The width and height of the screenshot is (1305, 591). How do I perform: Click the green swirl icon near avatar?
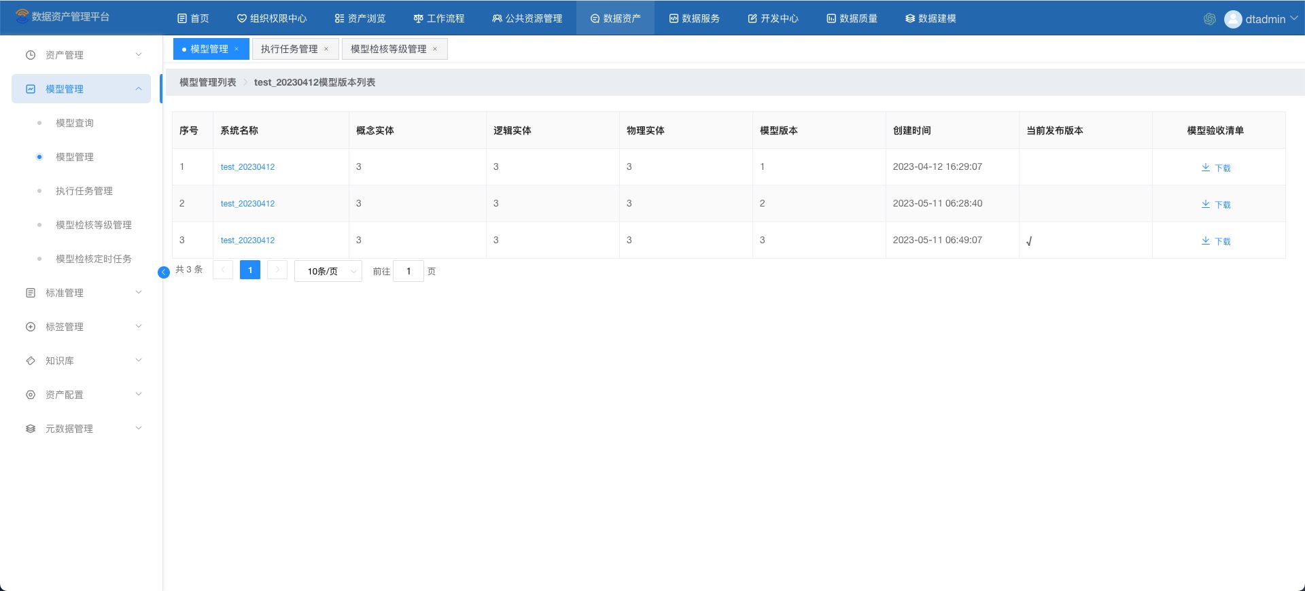[x=1210, y=19]
